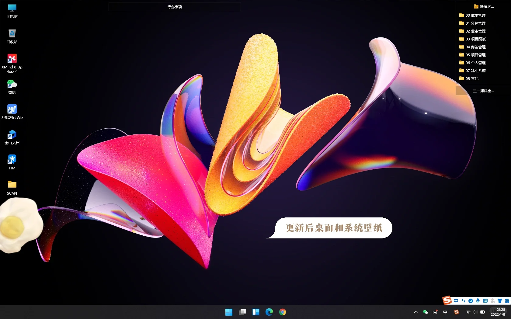Open the Start menu
The width and height of the screenshot is (511, 319).
pyautogui.click(x=229, y=312)
